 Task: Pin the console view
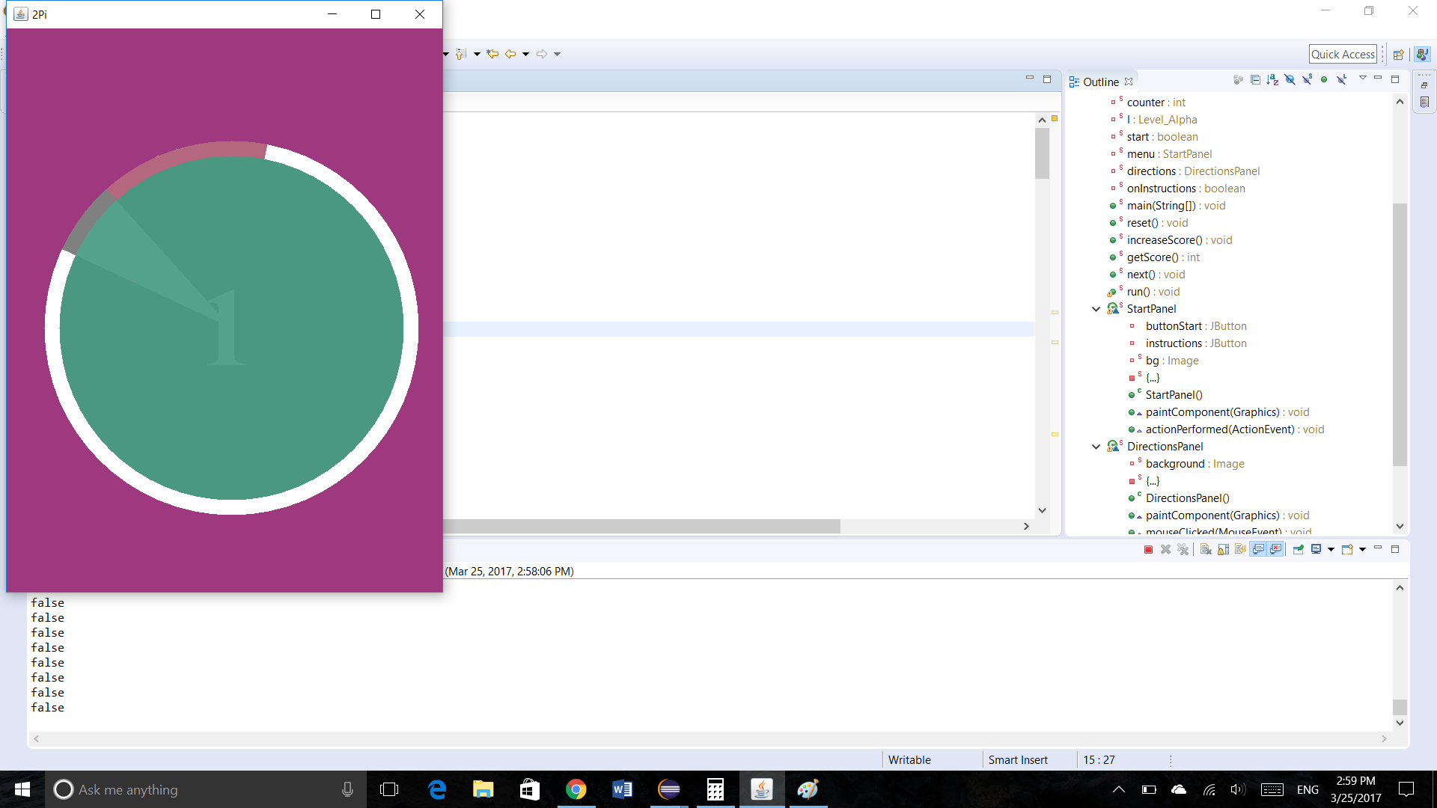(x=1299, y=550)
